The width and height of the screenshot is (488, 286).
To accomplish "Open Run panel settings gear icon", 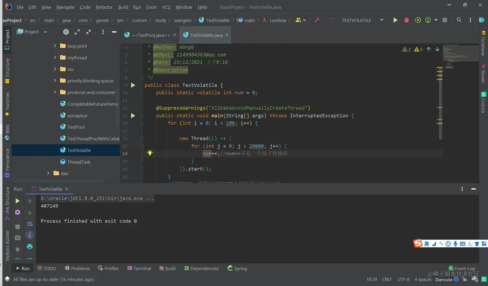I will coord(17,212).
